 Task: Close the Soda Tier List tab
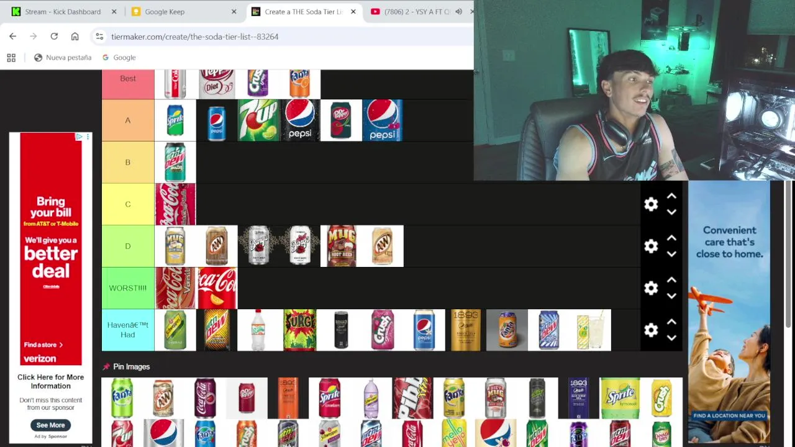pyautogui.click(x=353, y=12)
